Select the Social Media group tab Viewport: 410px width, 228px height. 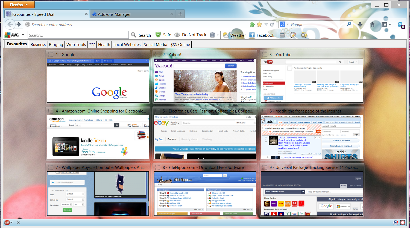coord(155,44)
